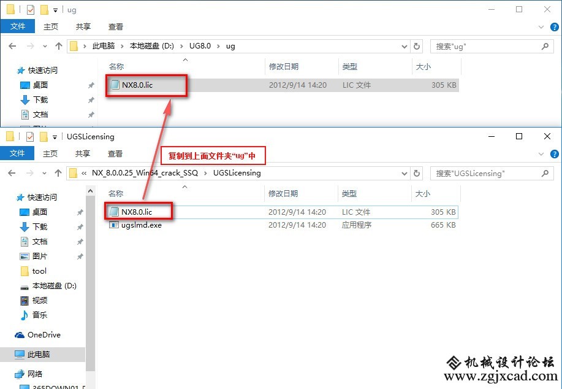This screenshot has height=389, width=562.
Task: Click the NX_8.0.0.25_Win64_crack_SSQ breadcrumb
Action: (x=145, y=173)
